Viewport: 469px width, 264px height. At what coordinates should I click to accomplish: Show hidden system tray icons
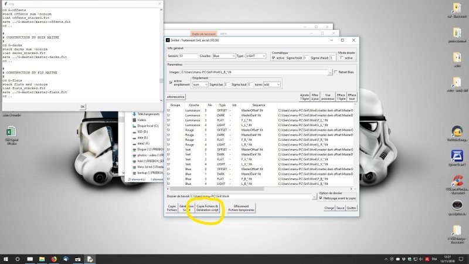386,259
